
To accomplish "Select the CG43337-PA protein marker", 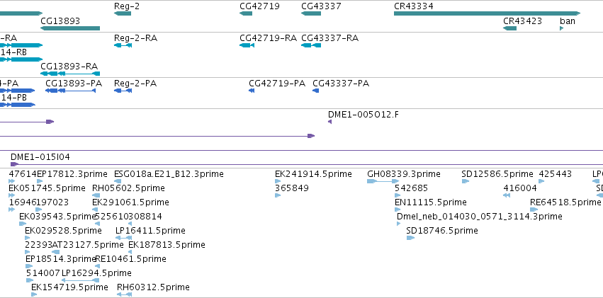I will tap(316, 91).
